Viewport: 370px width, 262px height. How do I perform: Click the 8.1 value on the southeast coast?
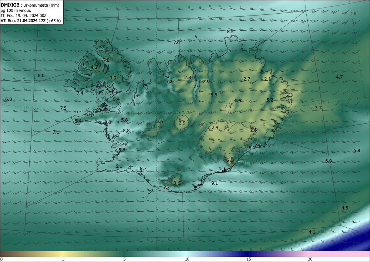[x=252, y=147]
